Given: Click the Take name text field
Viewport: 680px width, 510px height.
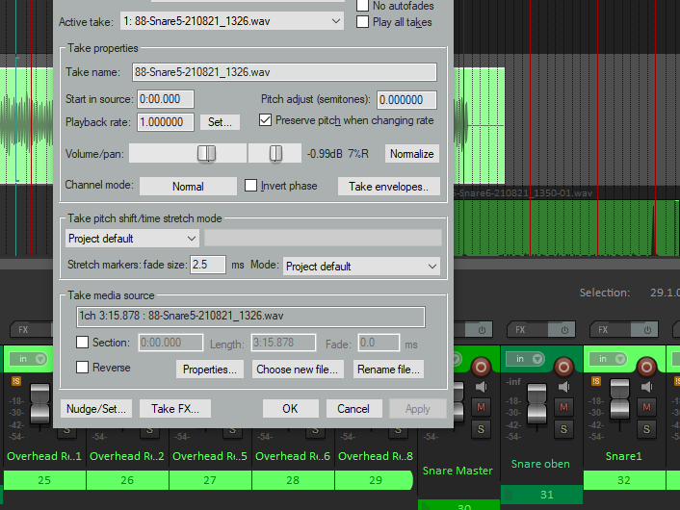Looking at the screenshot, I should [x=284, y=72].
